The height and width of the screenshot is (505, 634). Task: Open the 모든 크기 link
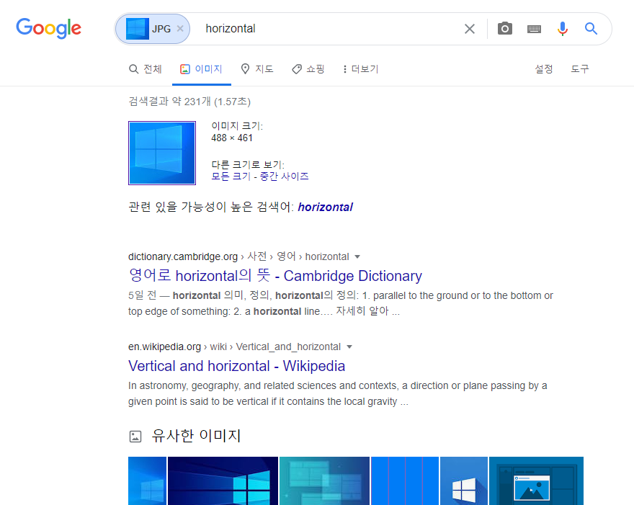(x=231, y=176)
